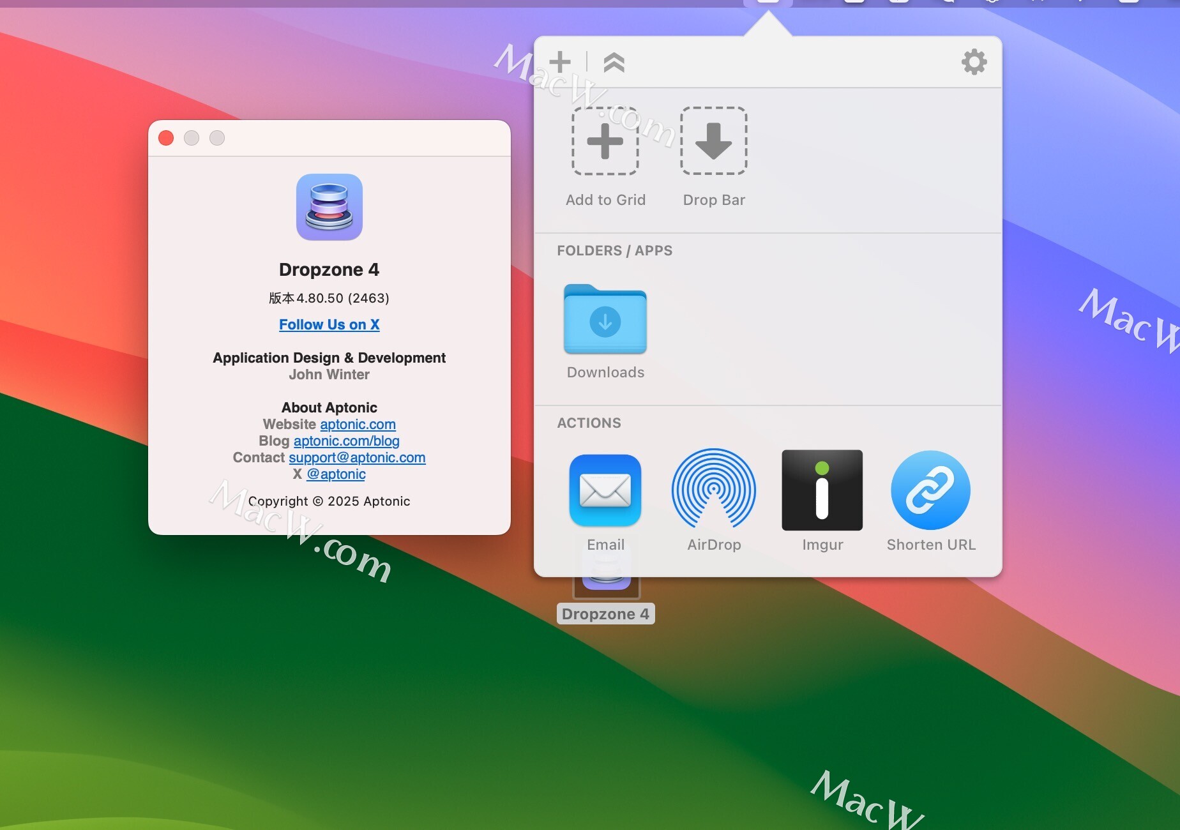Click the Dropzone menu bar icon at top
Viewport: 1180px width, 830px height.
(768, 2)
